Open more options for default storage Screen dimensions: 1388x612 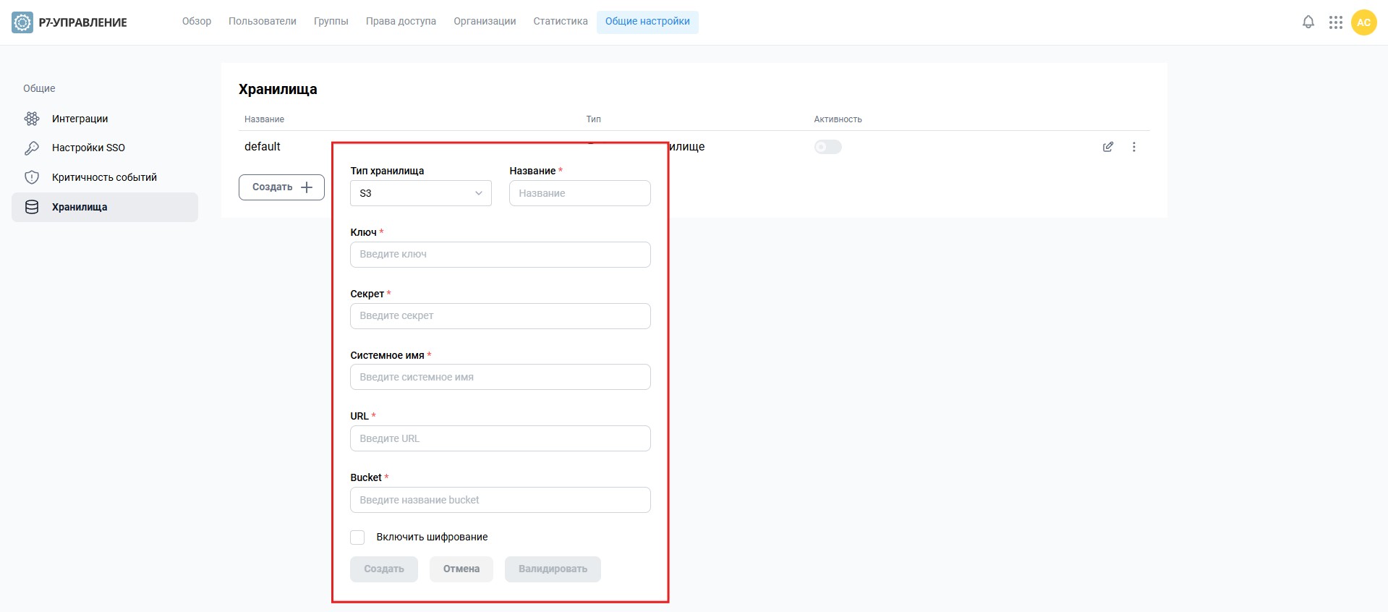coord(1134,147)
